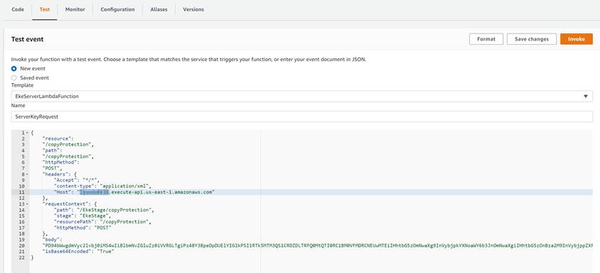Open the Configuration tab
This screenshot has height=273, width=600.
[117, 9]
